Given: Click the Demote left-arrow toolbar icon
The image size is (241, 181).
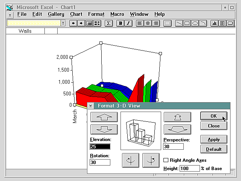Looking at the screenshot, I should coord(73,23).
